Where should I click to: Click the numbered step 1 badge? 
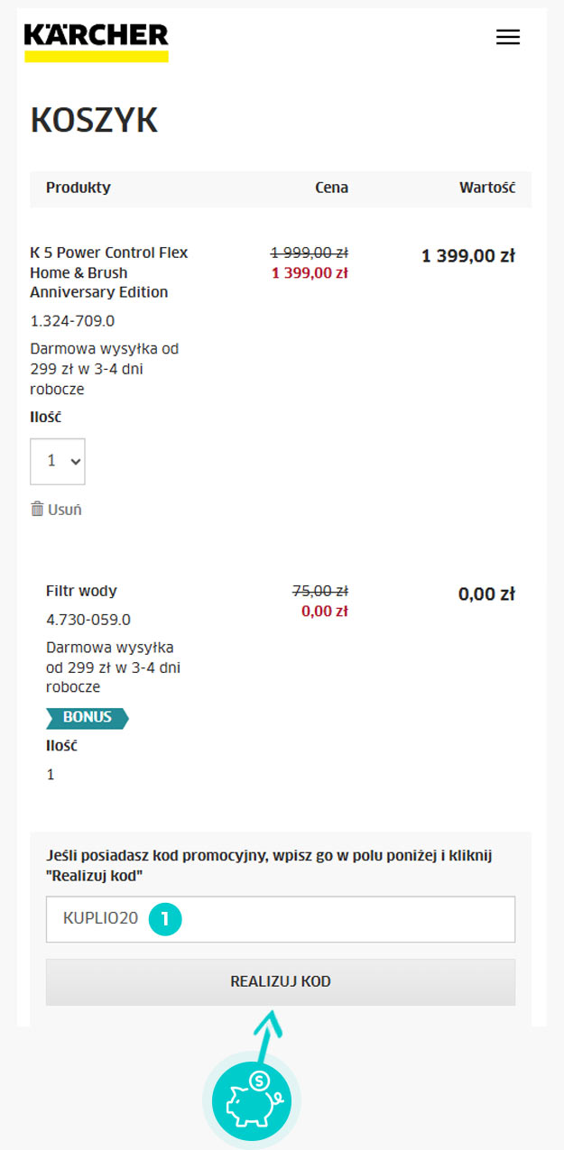165,919
